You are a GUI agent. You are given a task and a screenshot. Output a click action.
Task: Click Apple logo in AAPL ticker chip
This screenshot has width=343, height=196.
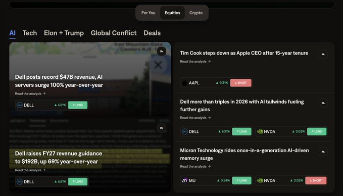185,83
